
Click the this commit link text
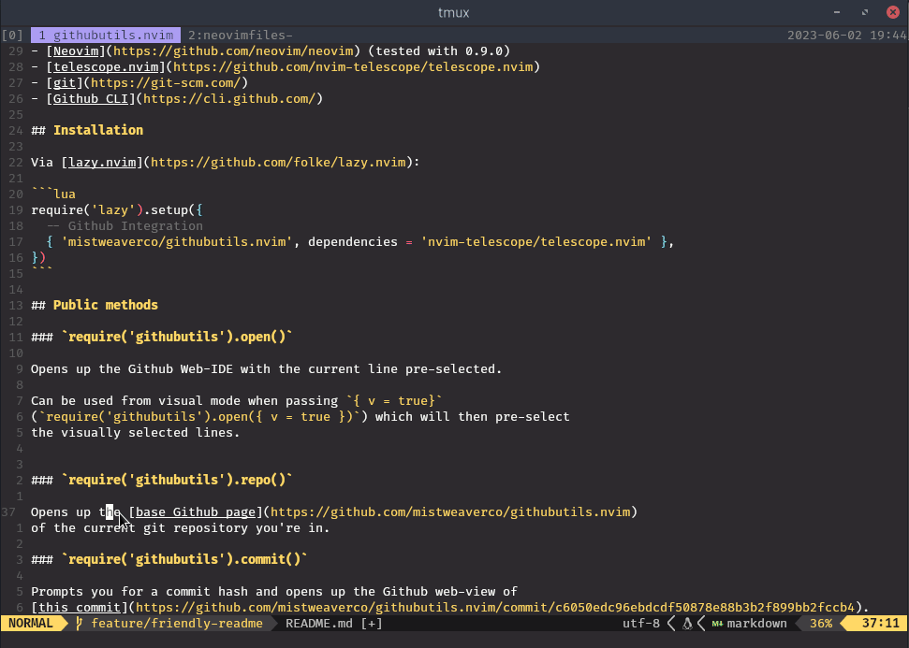[80, 607]
